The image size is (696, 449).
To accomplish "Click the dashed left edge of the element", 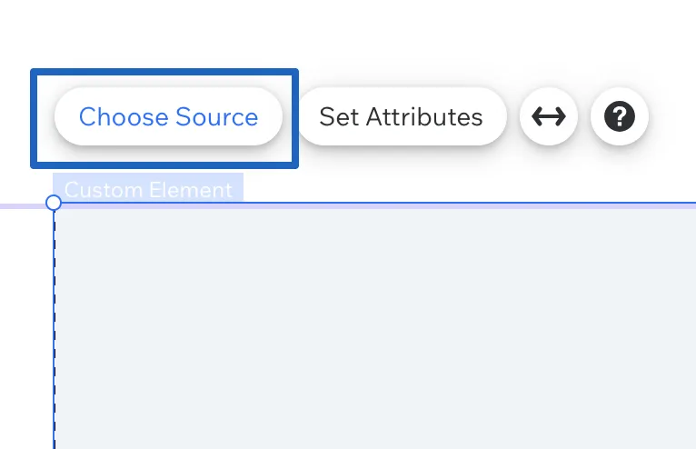I will (x=55, y=329).
